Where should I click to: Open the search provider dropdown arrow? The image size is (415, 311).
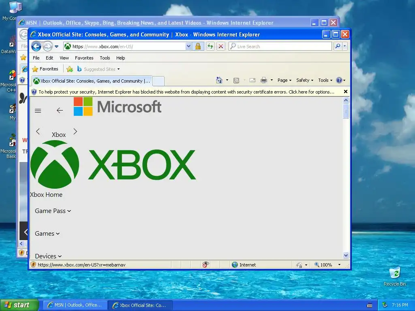[344, 46]
